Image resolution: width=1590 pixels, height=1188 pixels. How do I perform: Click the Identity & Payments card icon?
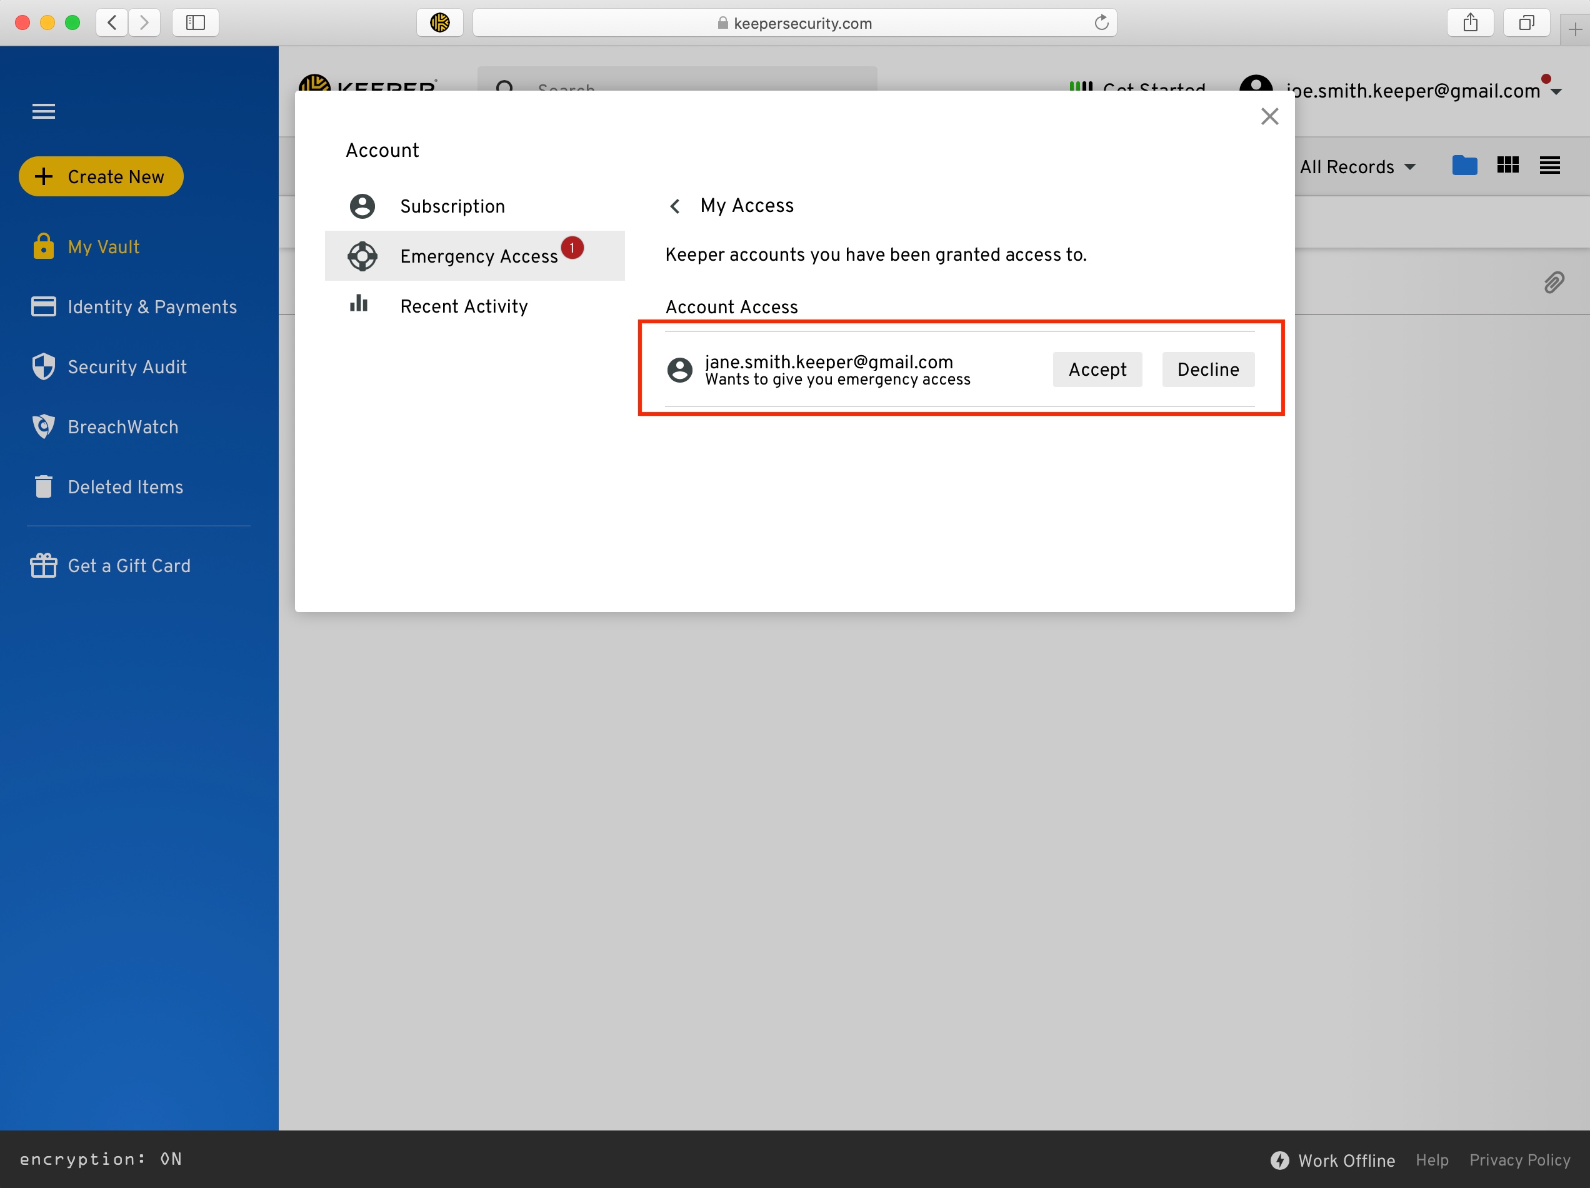point(43,306)
